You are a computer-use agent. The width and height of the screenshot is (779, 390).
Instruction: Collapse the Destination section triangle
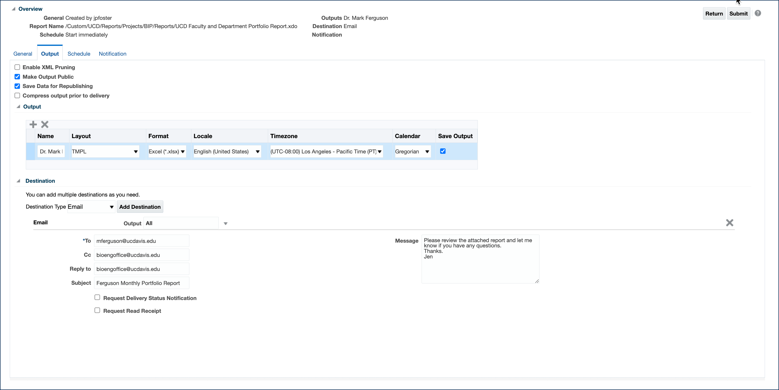[x=18, y=181]
